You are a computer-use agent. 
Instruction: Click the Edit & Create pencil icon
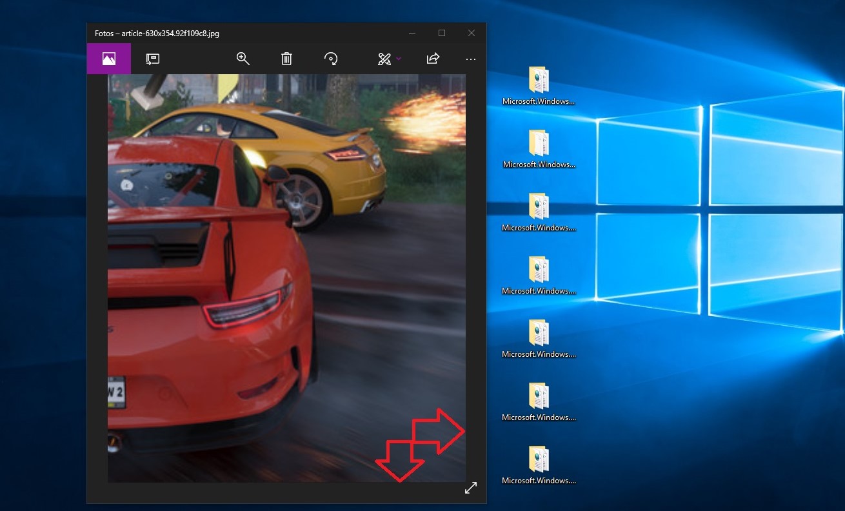384,59
